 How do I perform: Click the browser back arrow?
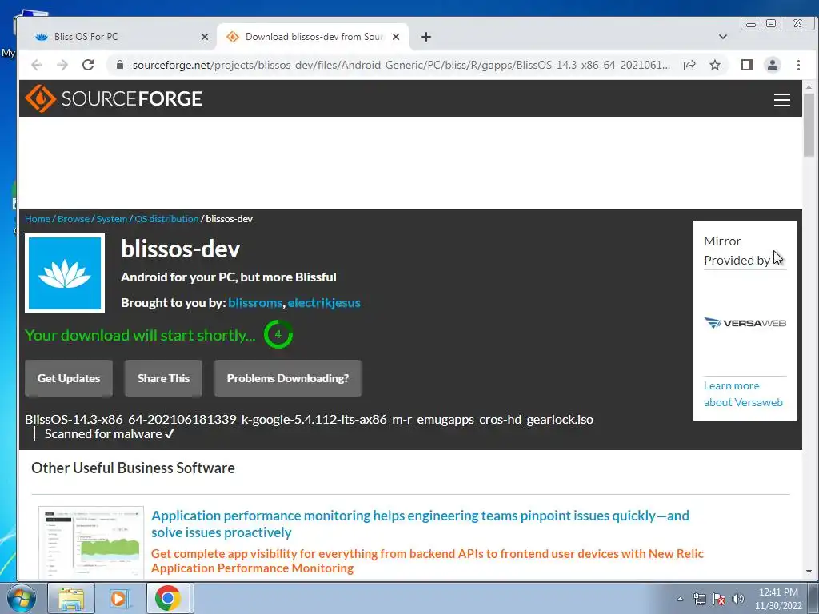pyautogui.click(x=37, y=65)
